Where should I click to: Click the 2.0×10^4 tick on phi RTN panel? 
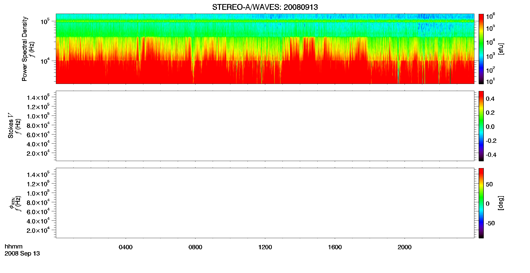pyautogui.click(x=38, y=230)
